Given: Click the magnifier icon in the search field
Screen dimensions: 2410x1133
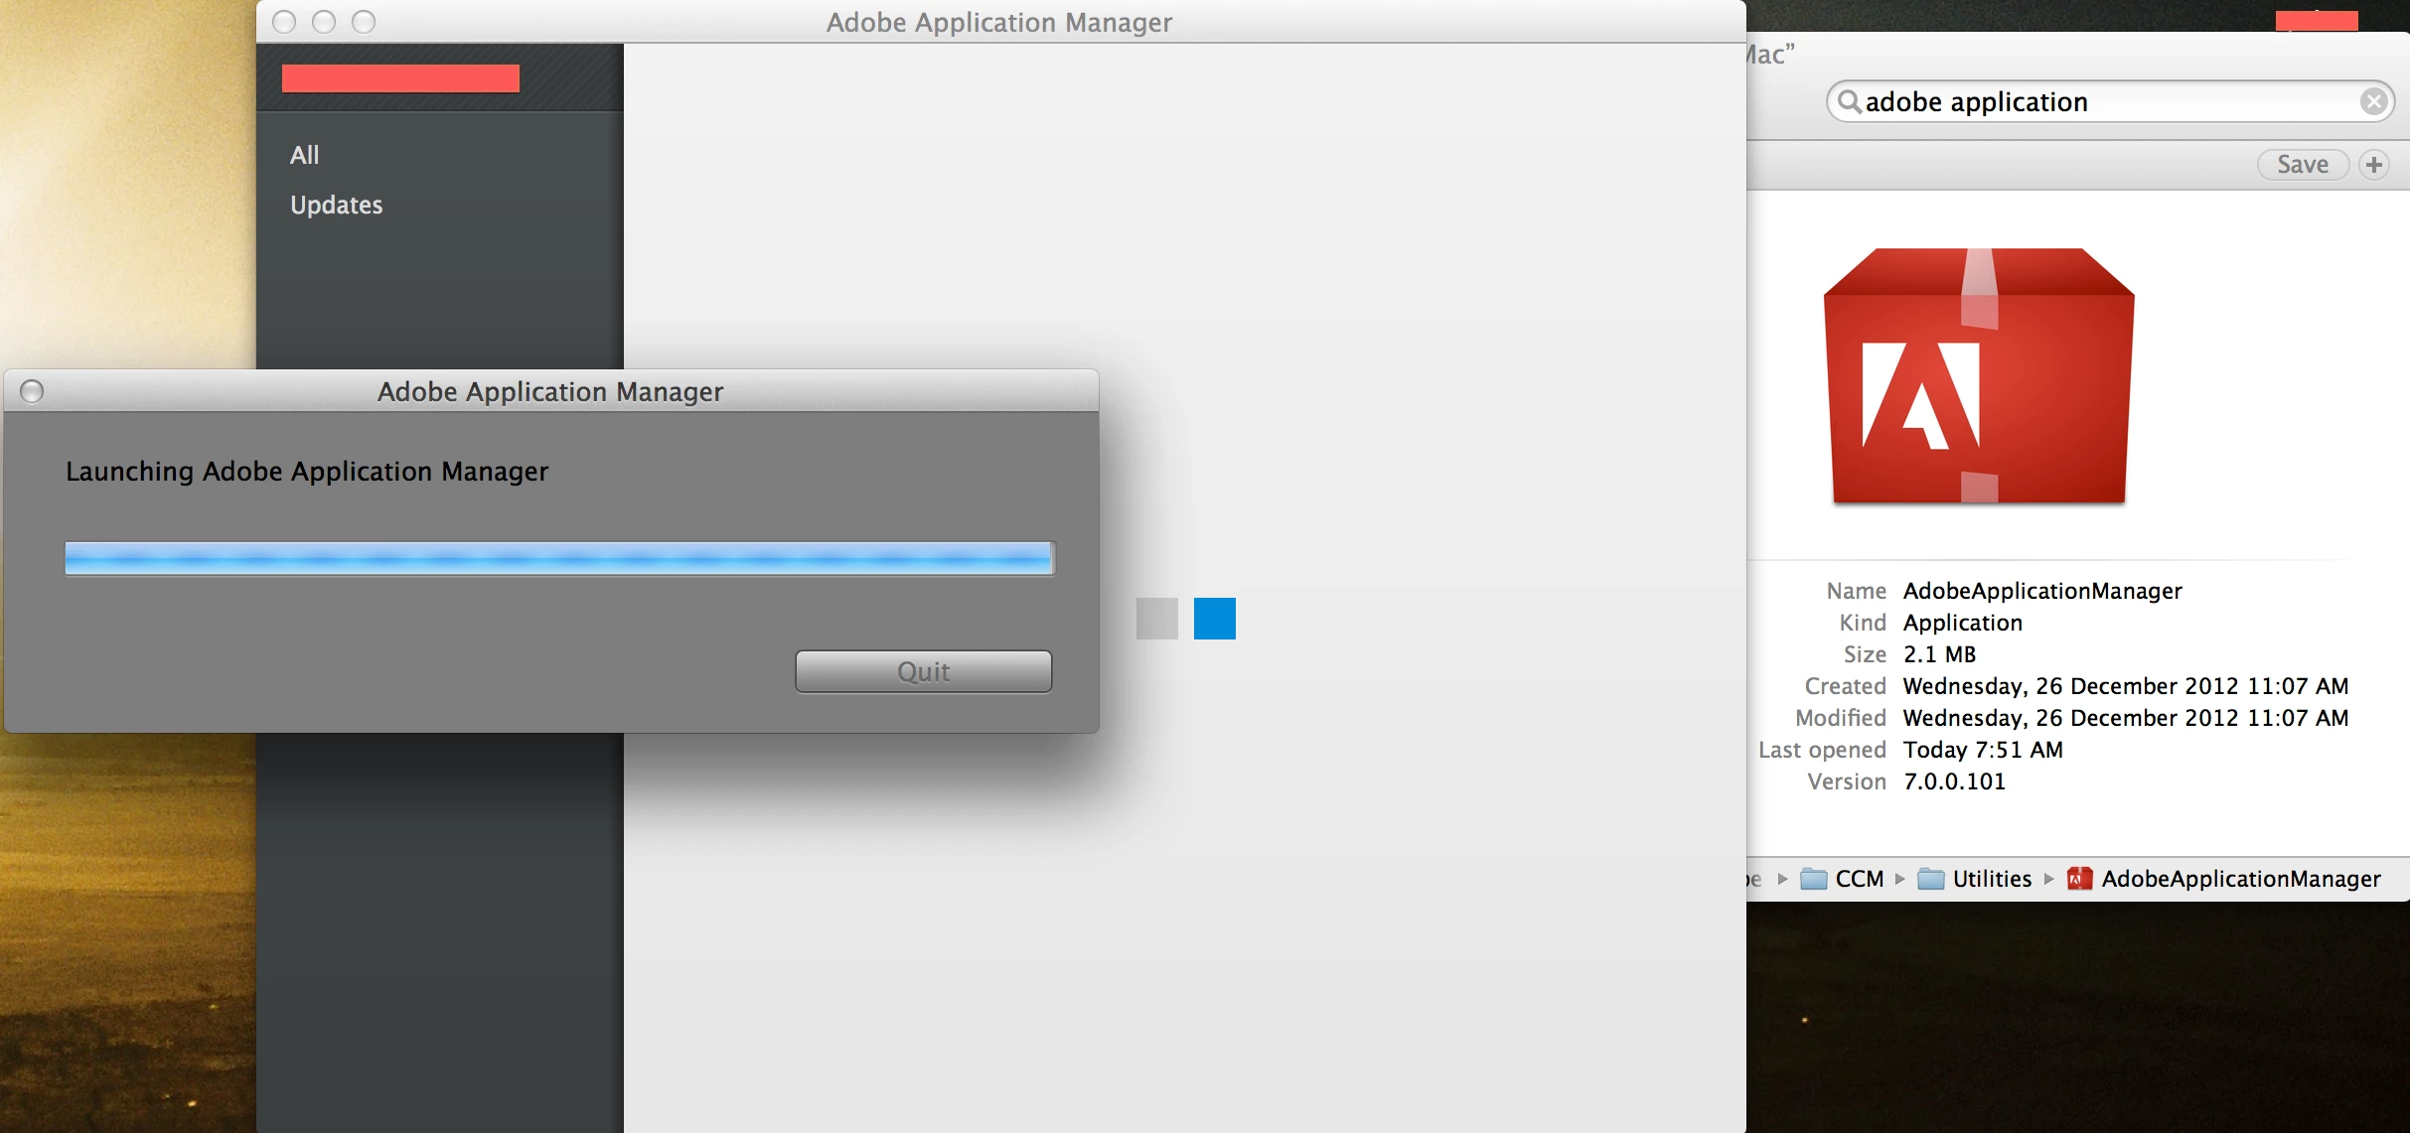Looking at the screenshot, I should pyautogui.click(x=1848, y=101).
